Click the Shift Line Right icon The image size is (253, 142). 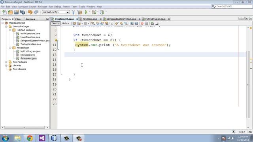[136, 24]
